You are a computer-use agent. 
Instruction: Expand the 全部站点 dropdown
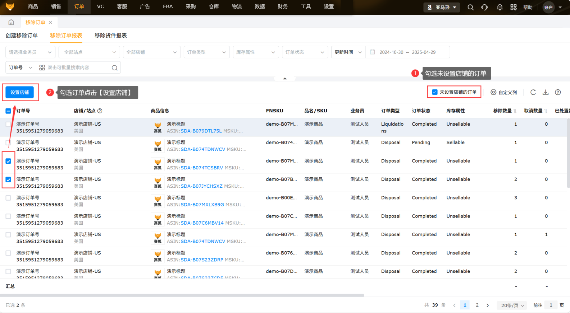(x=89, y=52)
